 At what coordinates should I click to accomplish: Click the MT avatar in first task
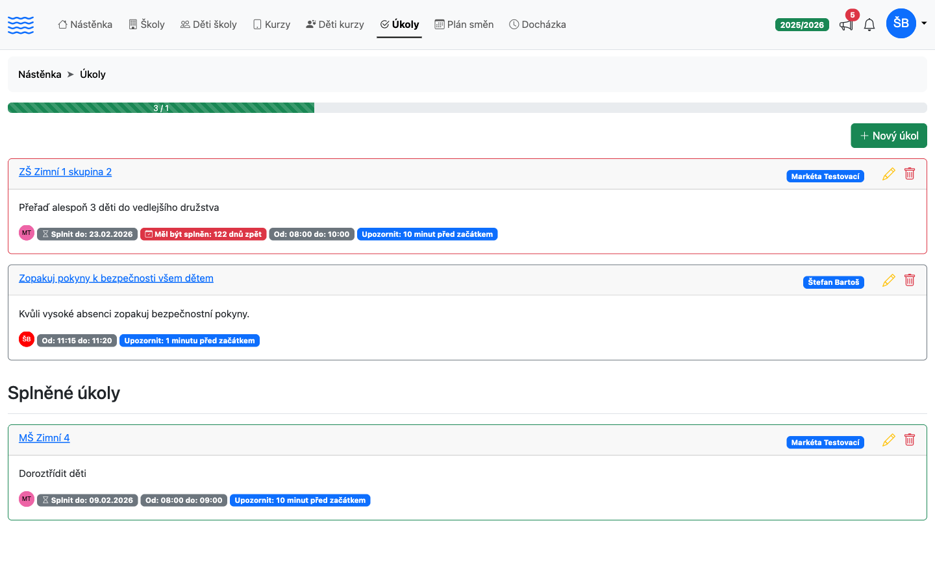27,233
